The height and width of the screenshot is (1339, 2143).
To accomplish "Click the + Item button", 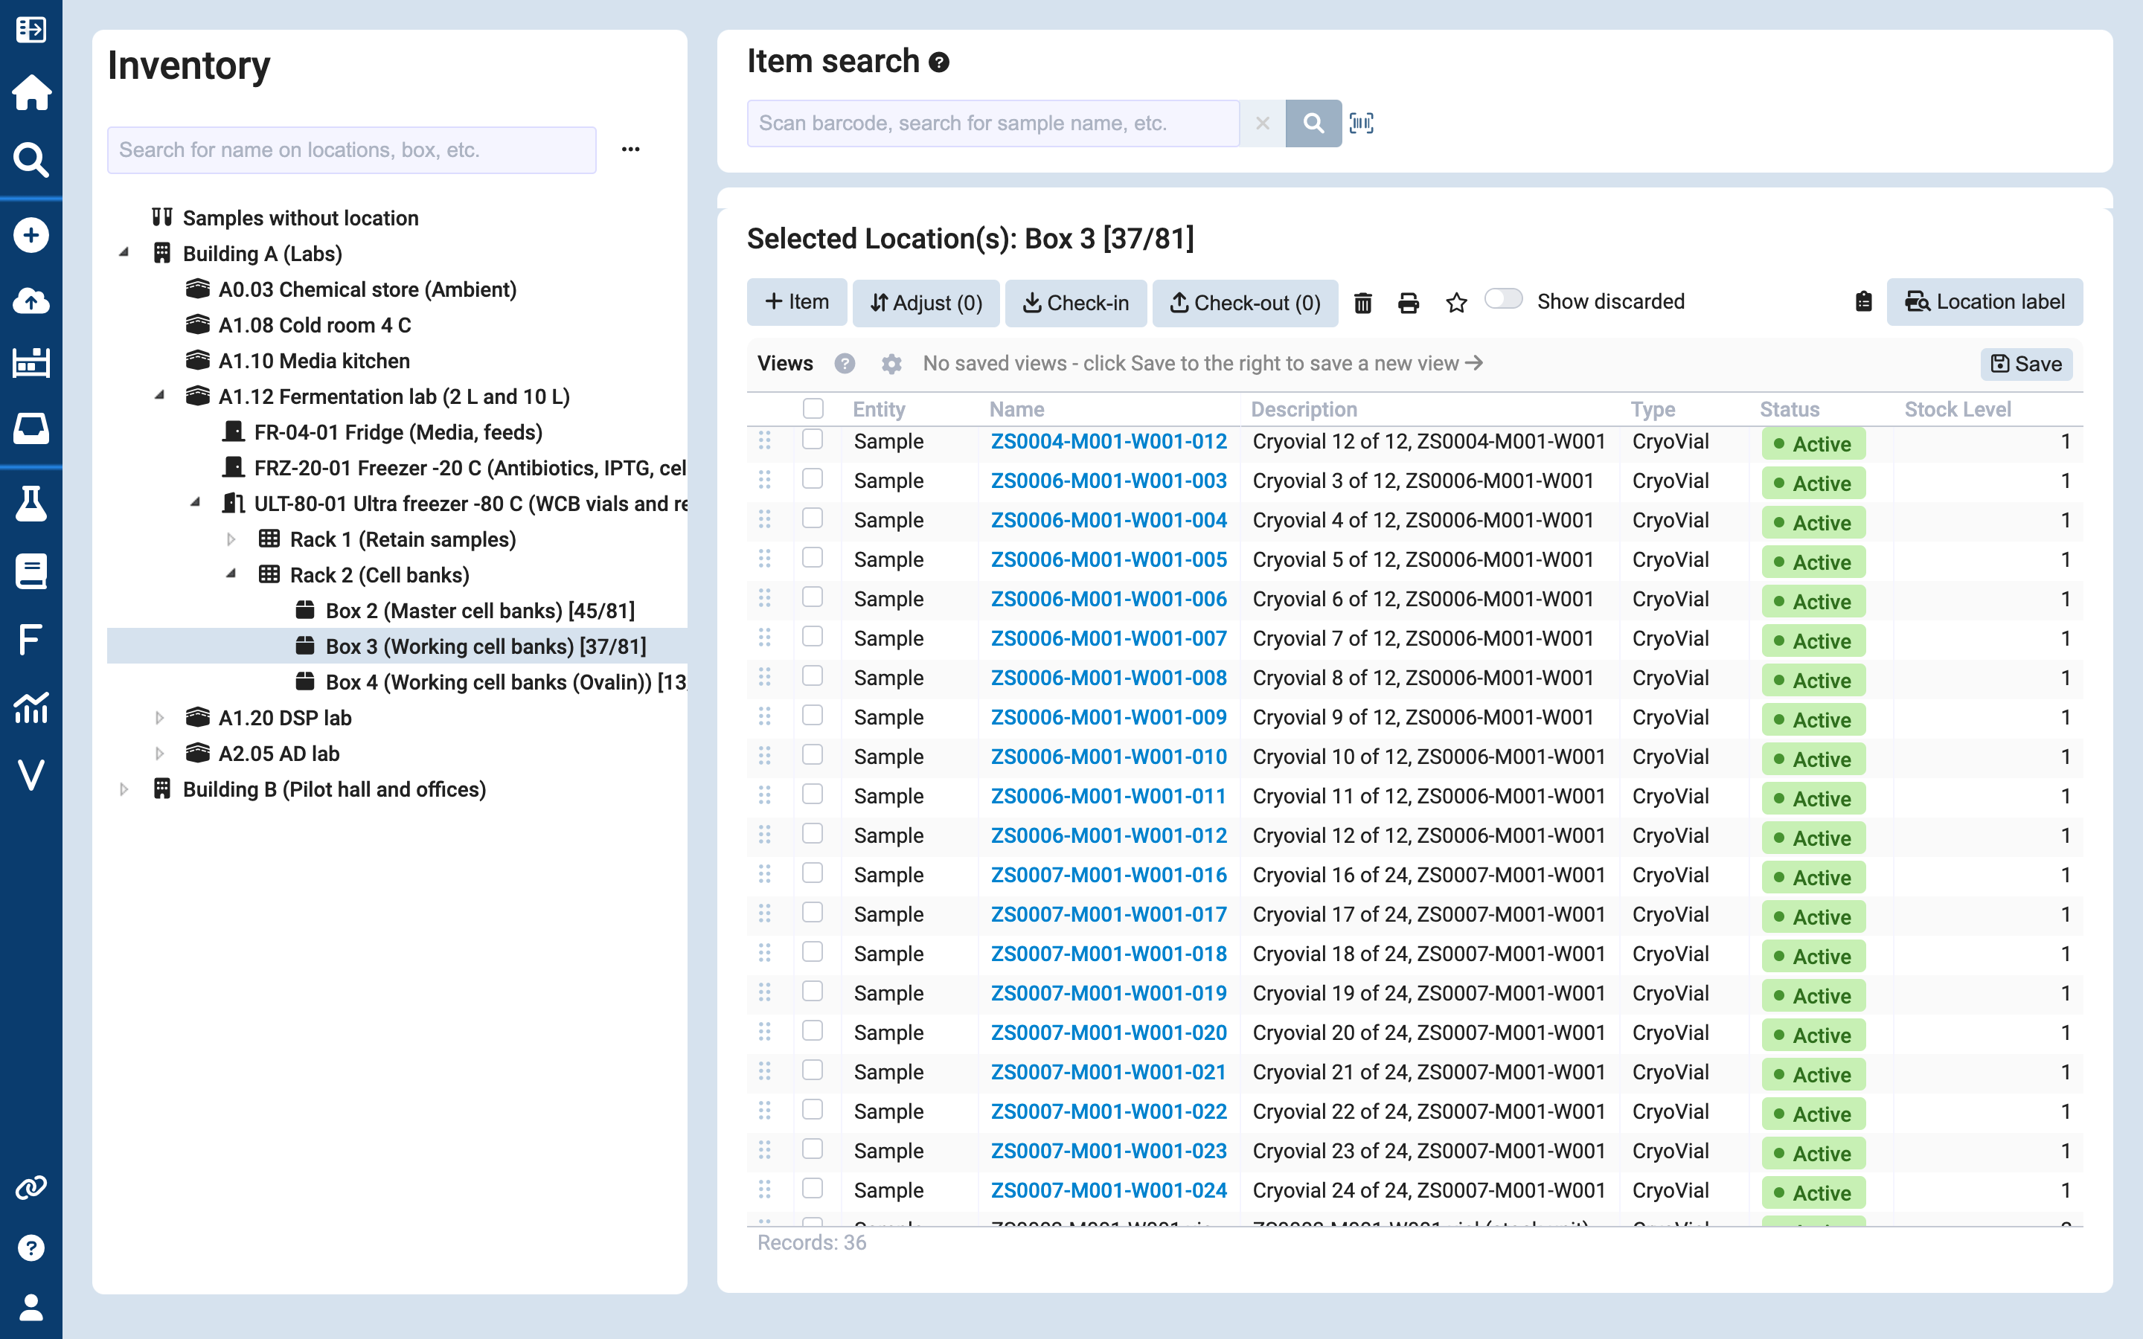I will pyautogui.click(x=797, y=302).
